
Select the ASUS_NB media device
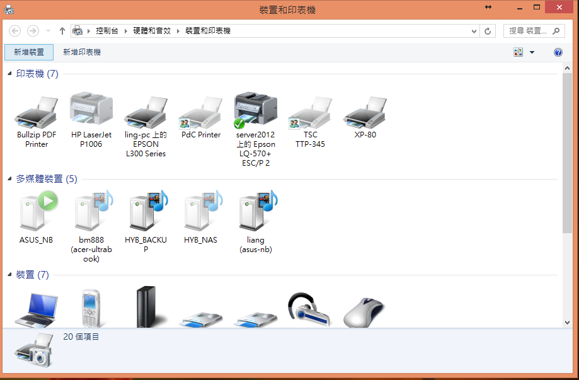(38, 210)
